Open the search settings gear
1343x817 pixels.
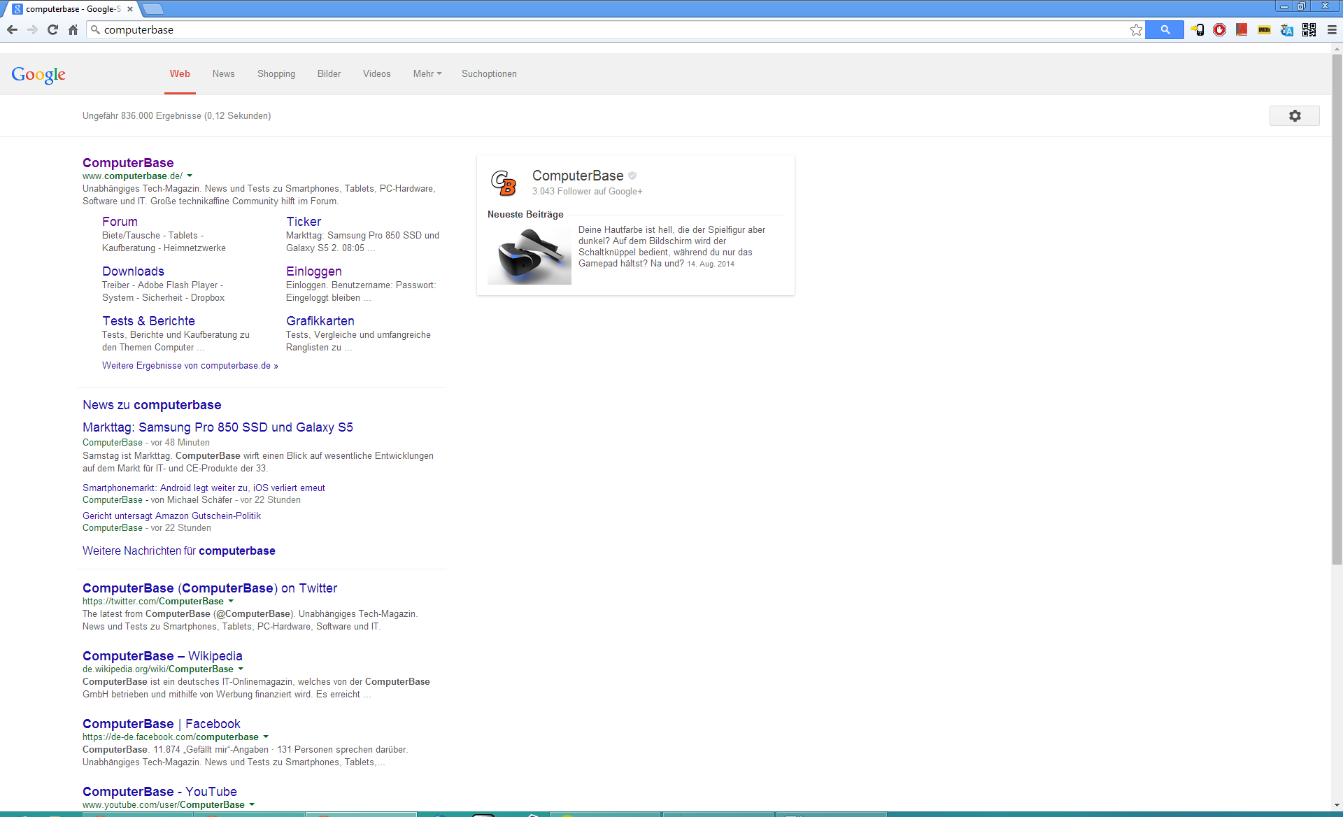point(1294,115)
